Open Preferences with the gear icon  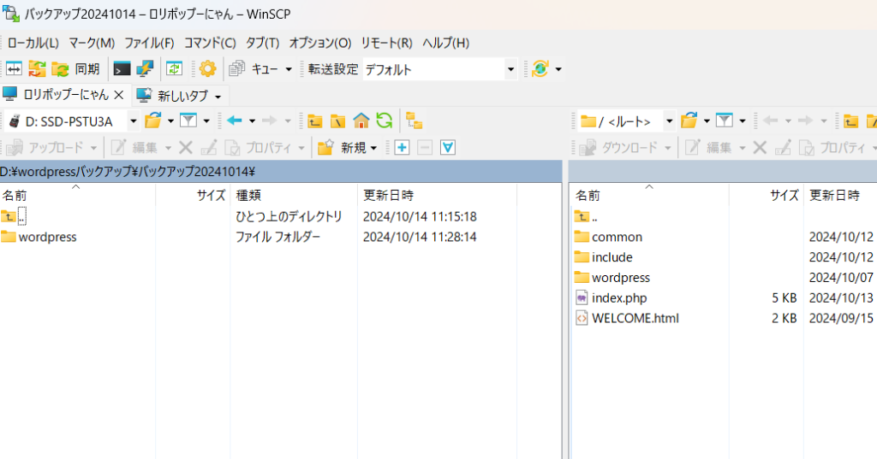(207, 68)
